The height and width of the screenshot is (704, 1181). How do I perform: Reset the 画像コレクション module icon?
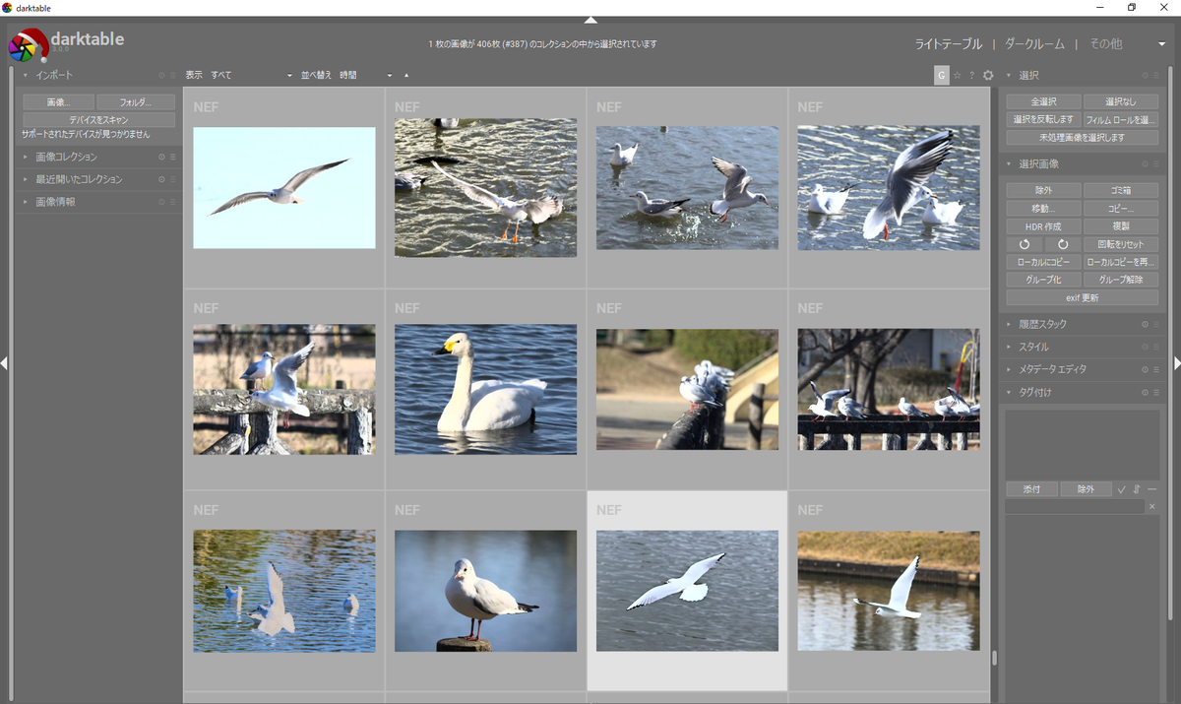[x=161, y=157]
